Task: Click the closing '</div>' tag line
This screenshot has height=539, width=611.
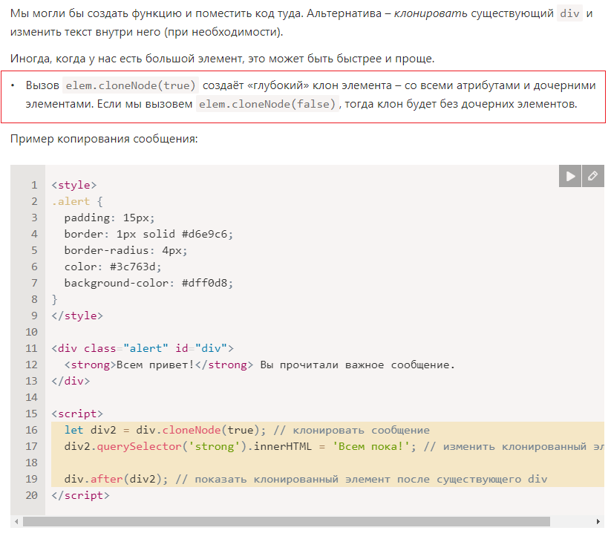Action: [71, 381]
